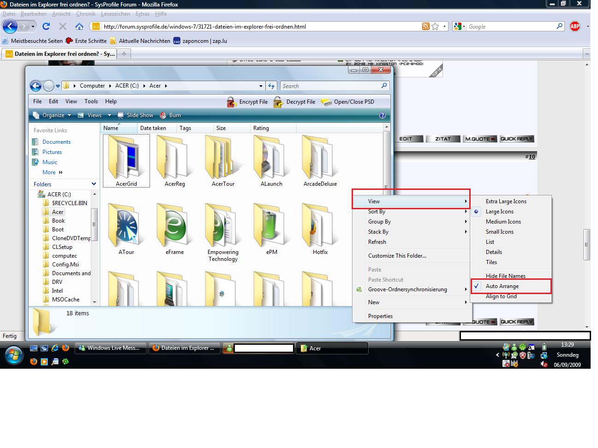This screenshot has width=598, height=448.
Task: Click the Decrypt File toolbar icon
Action: [x=278, y=102]
